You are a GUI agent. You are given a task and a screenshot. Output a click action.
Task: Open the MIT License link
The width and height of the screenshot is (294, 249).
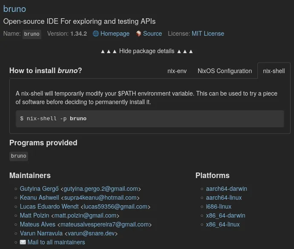pos(208,34)
